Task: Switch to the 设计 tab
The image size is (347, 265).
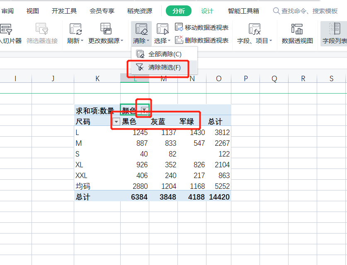Action: pyautogui.click(x=207, y=11)
